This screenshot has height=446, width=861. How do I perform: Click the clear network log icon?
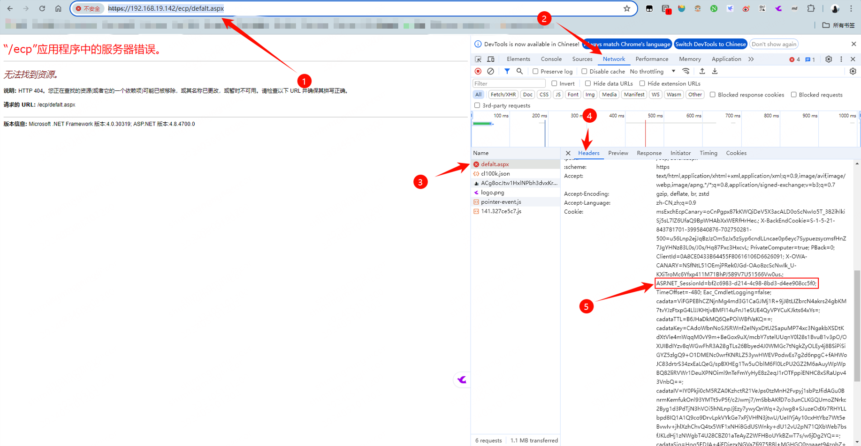click(490, 72)
